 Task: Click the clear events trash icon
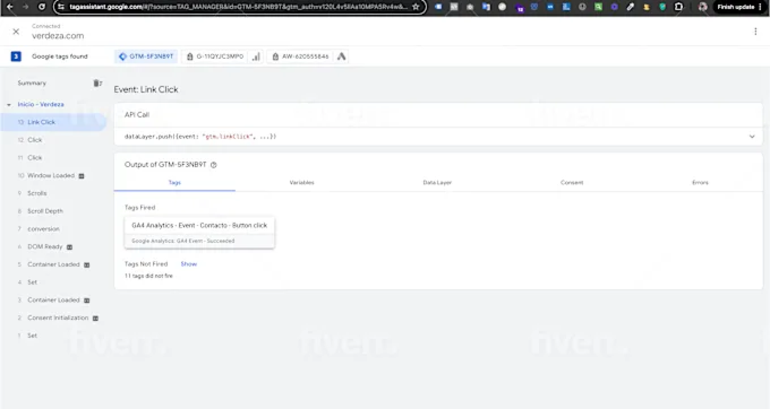coord(97,83)
